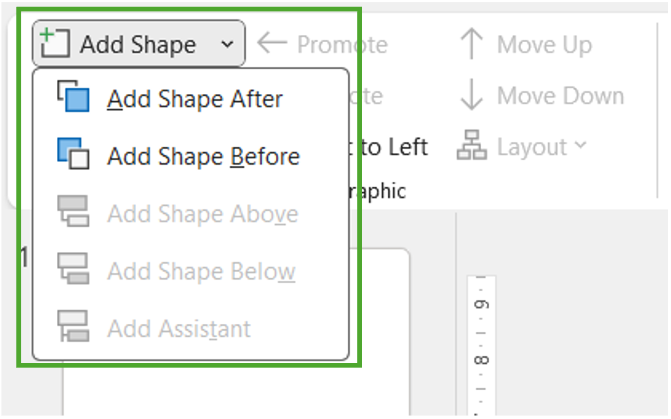
Task: Click the Add Shape Below icon
Action: [73, 271]
